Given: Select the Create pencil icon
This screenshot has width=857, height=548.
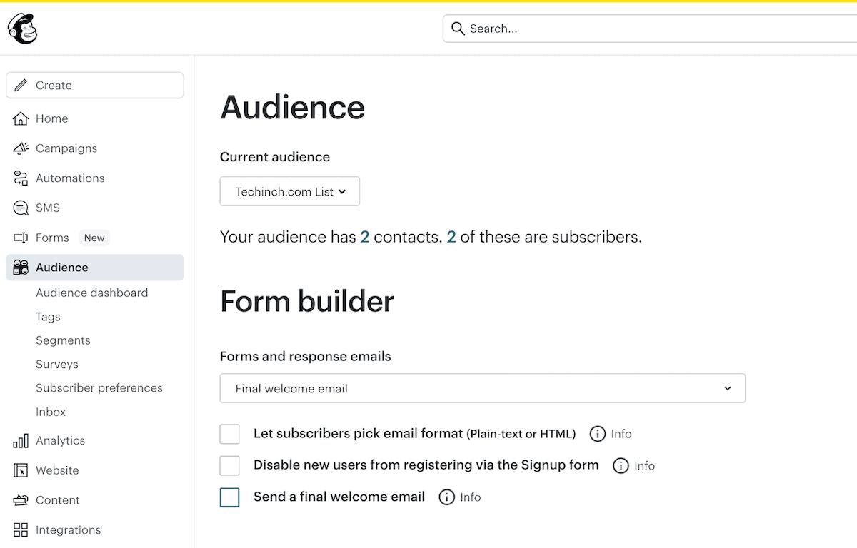Looking at the screenshot, I should pyautogui.click(x=21, y=85).
